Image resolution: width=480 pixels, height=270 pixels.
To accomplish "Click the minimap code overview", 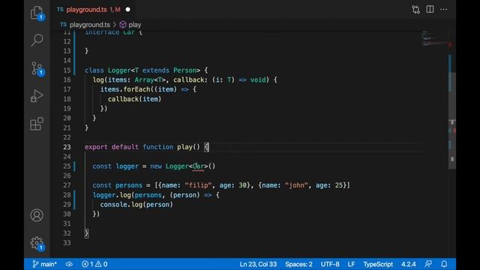I will pos(434,39).
